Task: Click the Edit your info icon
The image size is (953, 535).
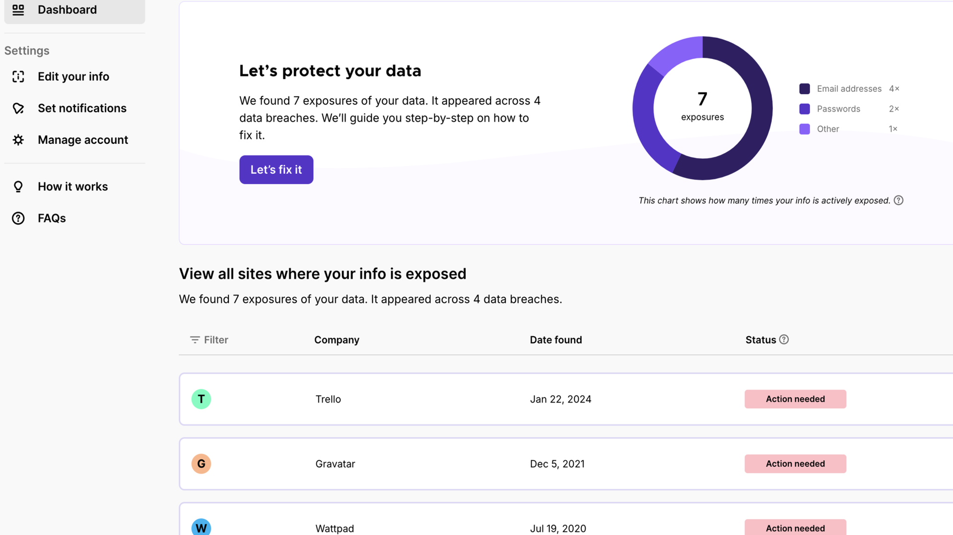Action: (x=18, y=76)
